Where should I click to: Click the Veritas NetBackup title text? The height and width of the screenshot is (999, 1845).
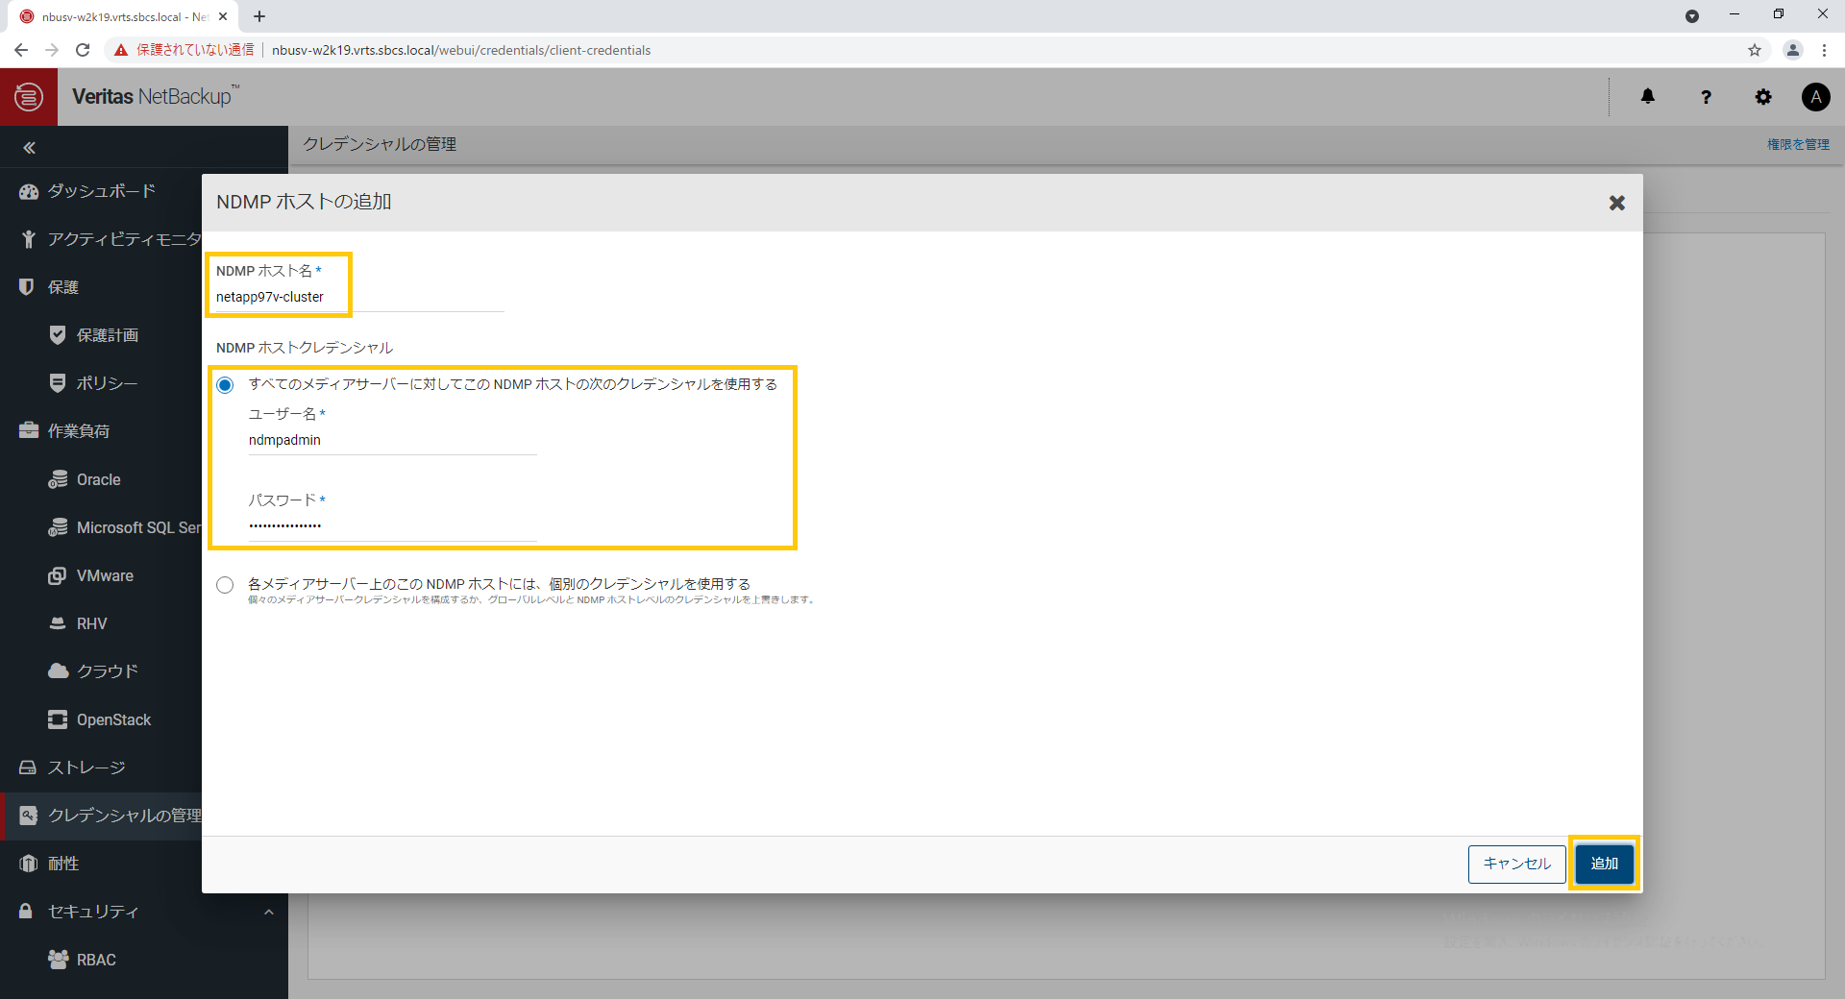tap(154, 96)
